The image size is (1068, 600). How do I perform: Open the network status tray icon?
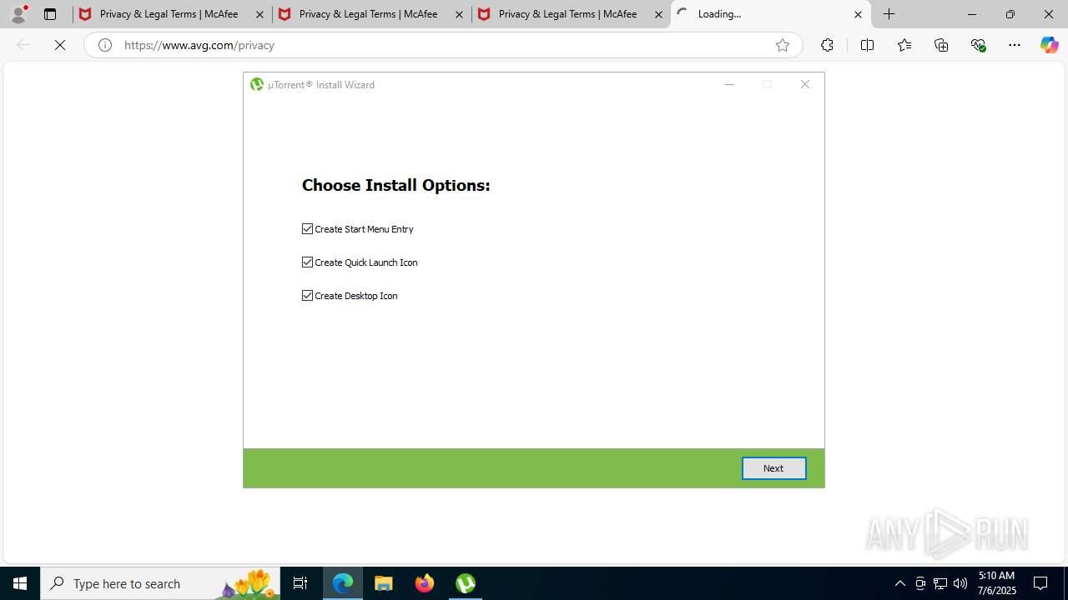[x=940, y=583]
